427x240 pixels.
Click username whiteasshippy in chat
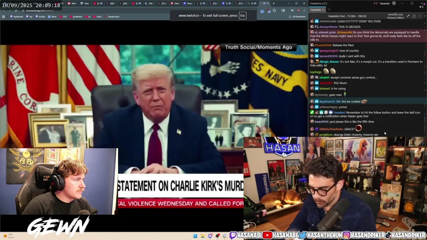point(328,107)
